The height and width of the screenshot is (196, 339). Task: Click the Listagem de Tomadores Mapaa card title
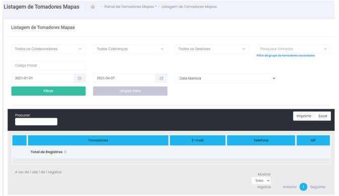(x=43, y=28)
